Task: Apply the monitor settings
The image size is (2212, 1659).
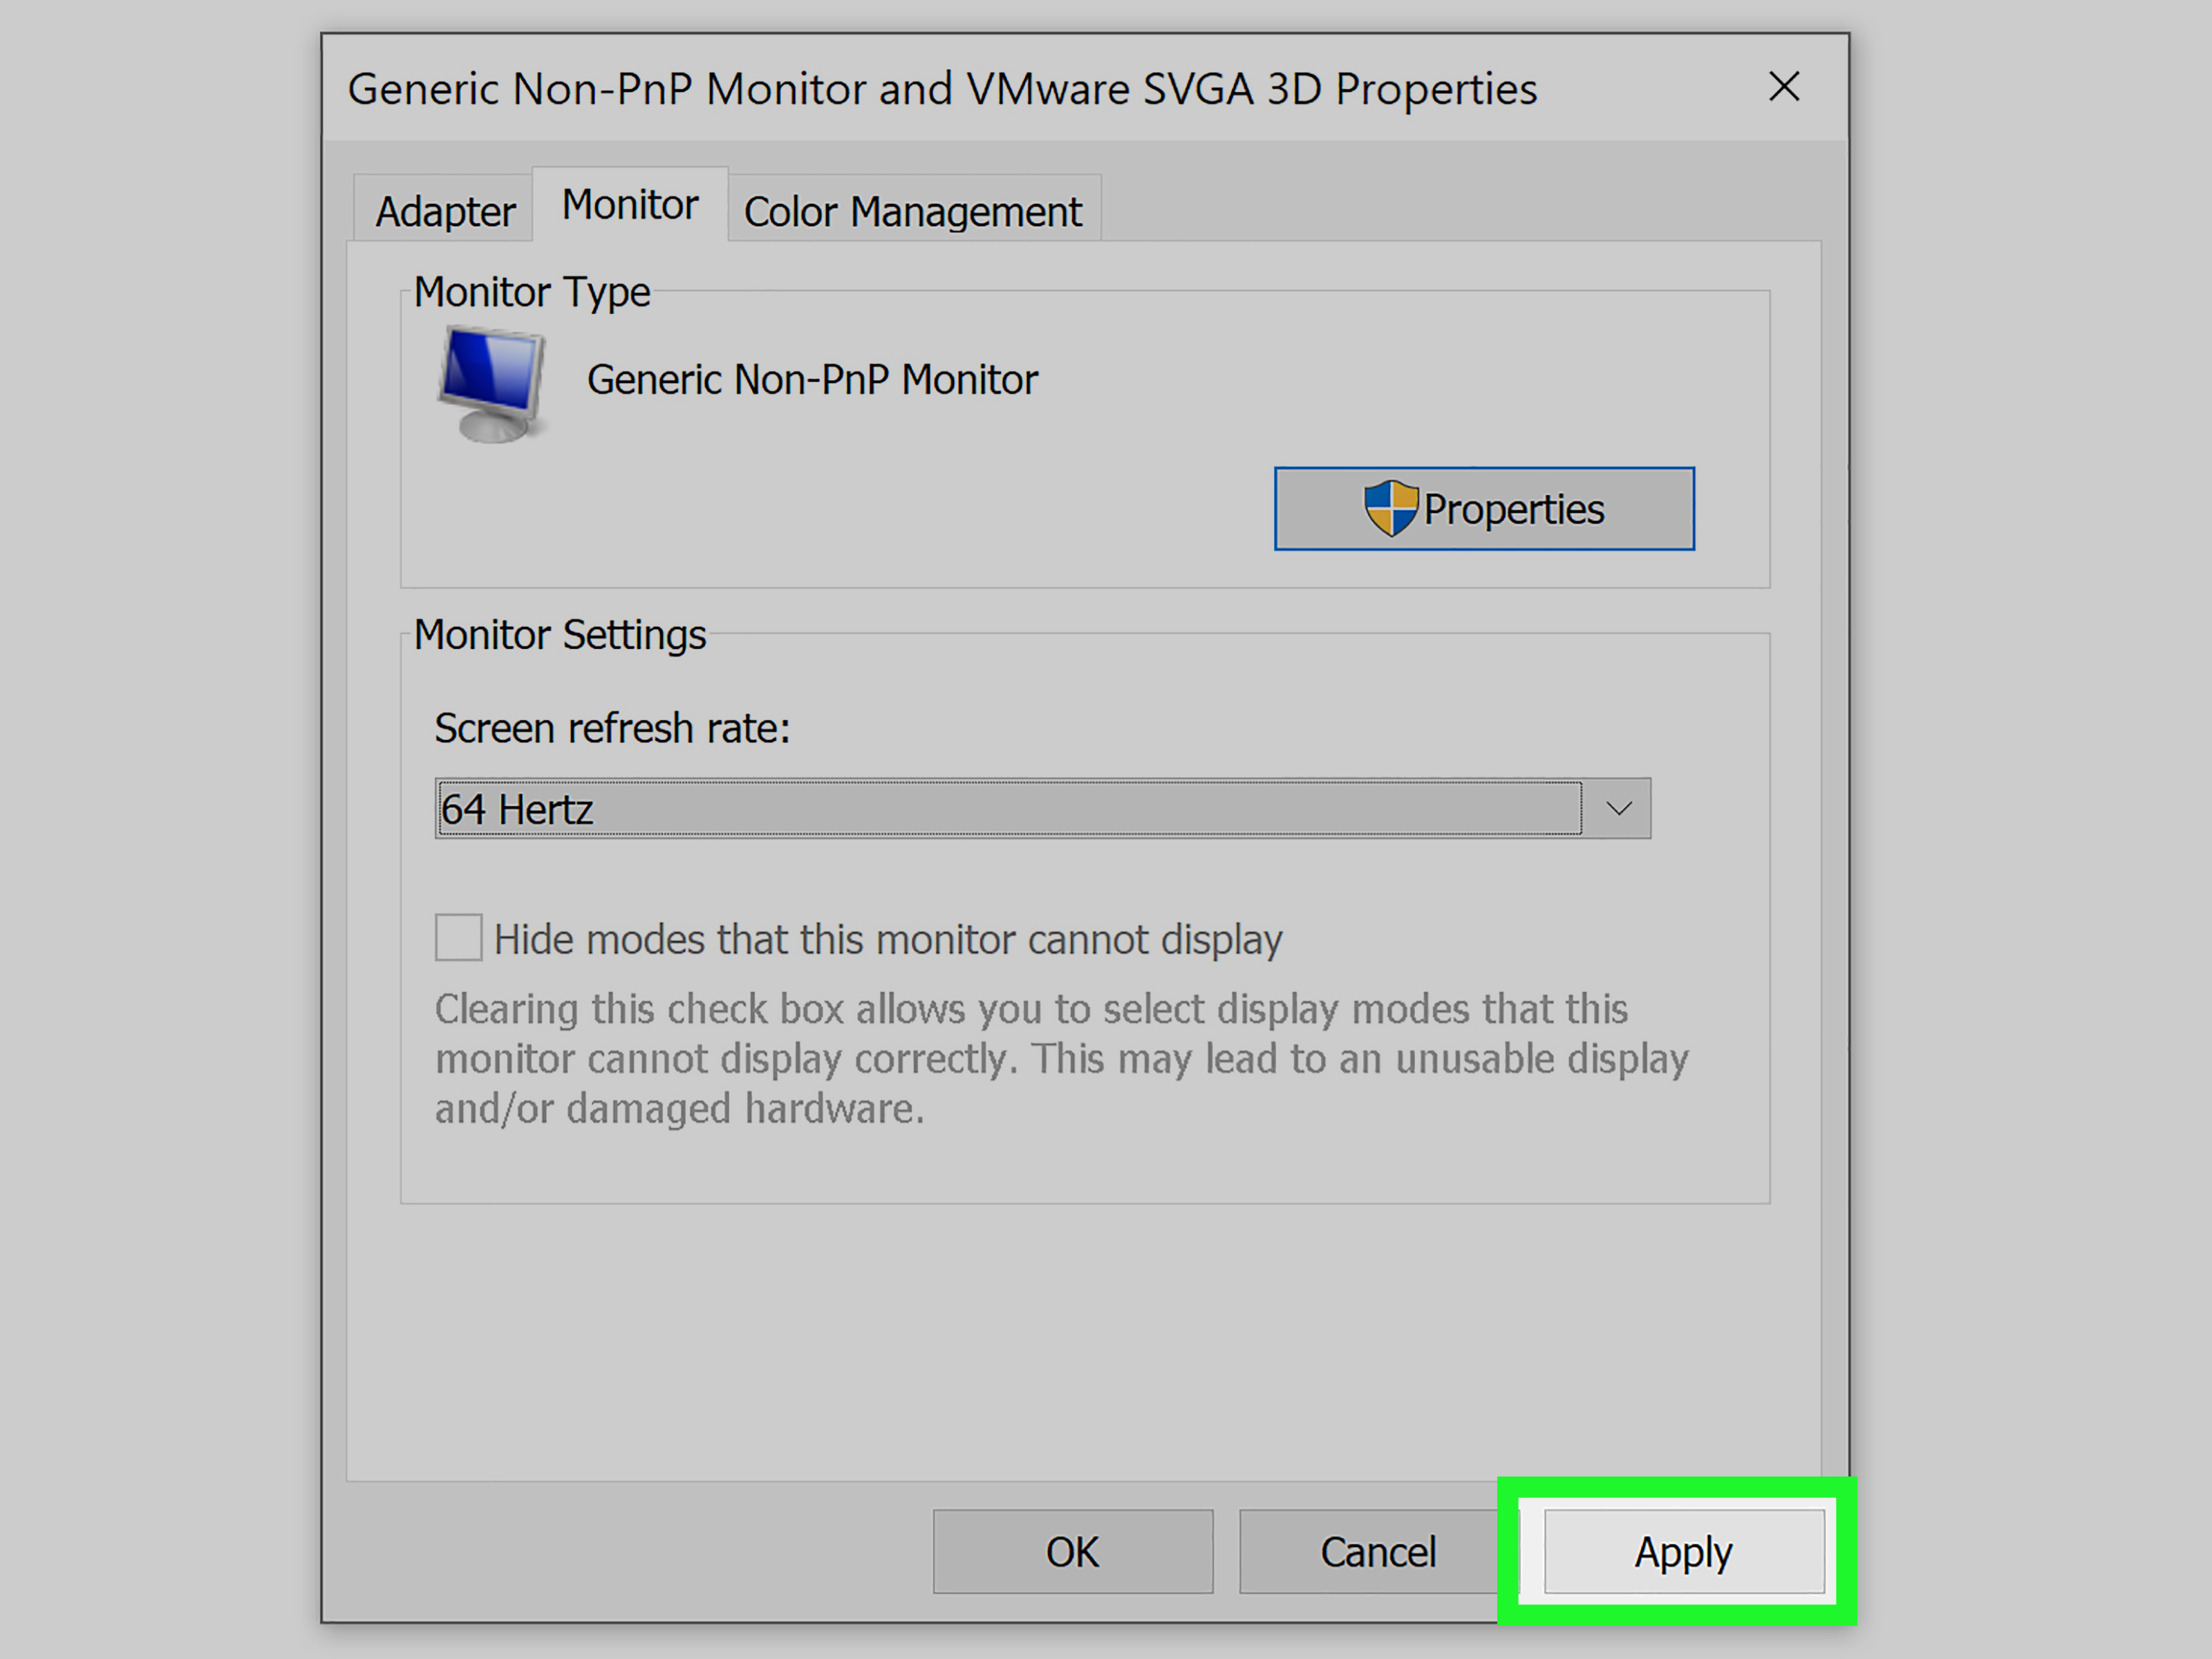Action: pos(1683,1551)
